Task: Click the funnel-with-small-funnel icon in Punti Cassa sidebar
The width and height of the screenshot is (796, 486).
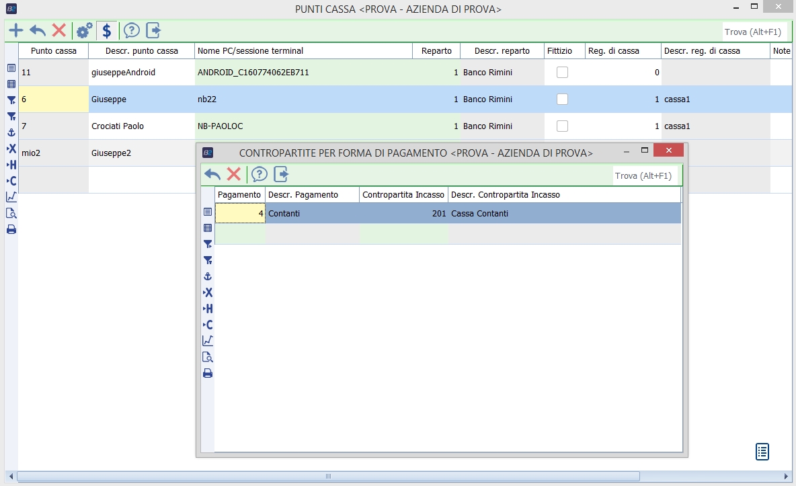Action: [11, 116]
